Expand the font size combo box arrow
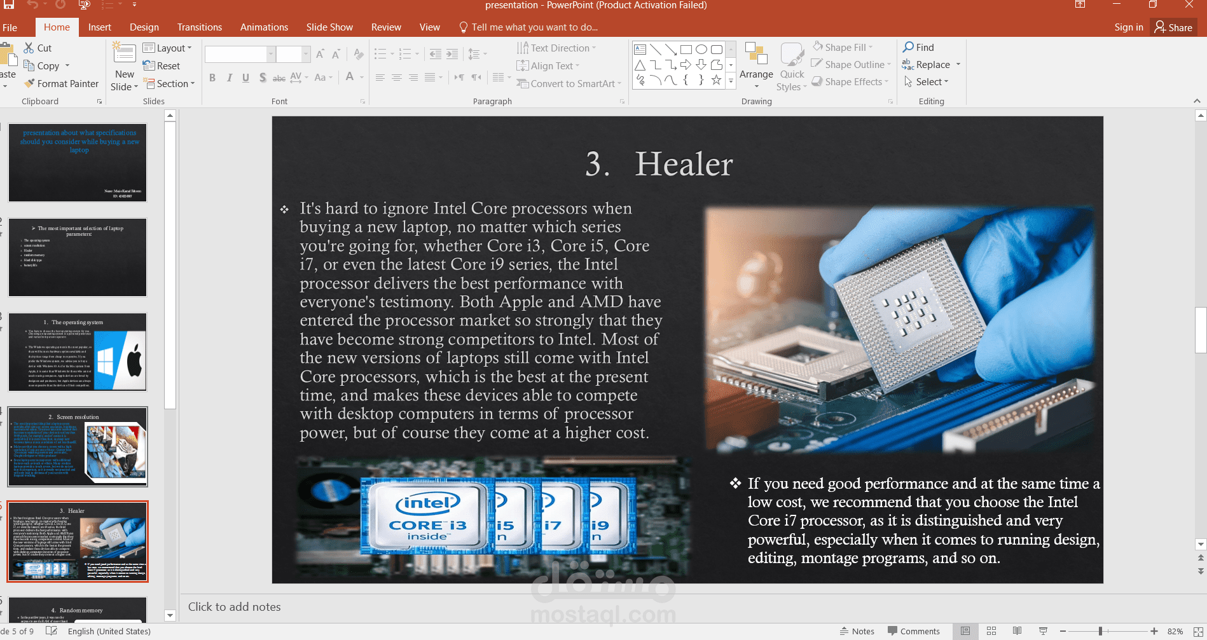 306,54
